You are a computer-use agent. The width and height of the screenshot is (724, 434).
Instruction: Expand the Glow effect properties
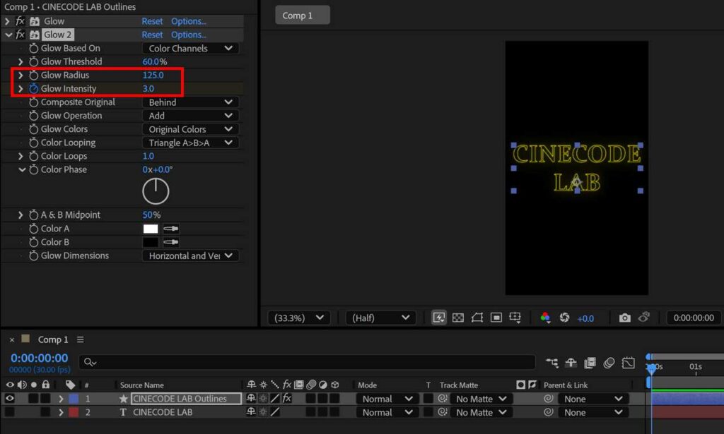[7, 21]
